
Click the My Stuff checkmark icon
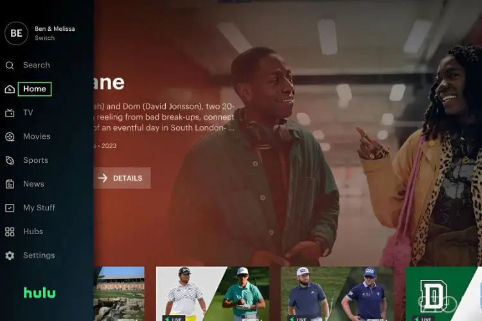click(10, 208)
